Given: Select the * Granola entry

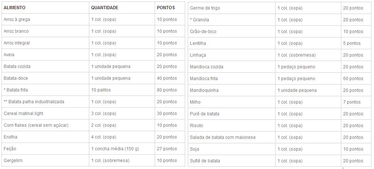Looking at the screenshot, I should pyautogui.click(x=199, y=20).
